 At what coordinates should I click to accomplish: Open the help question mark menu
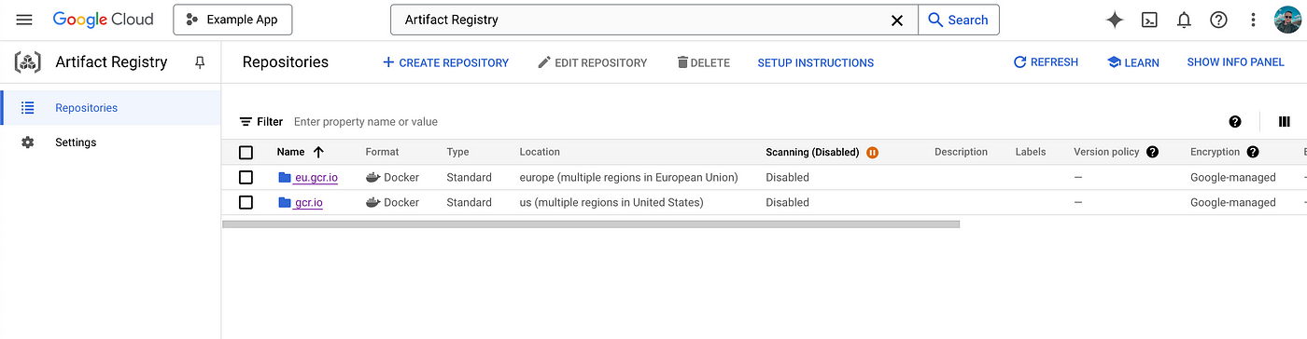1218,20
